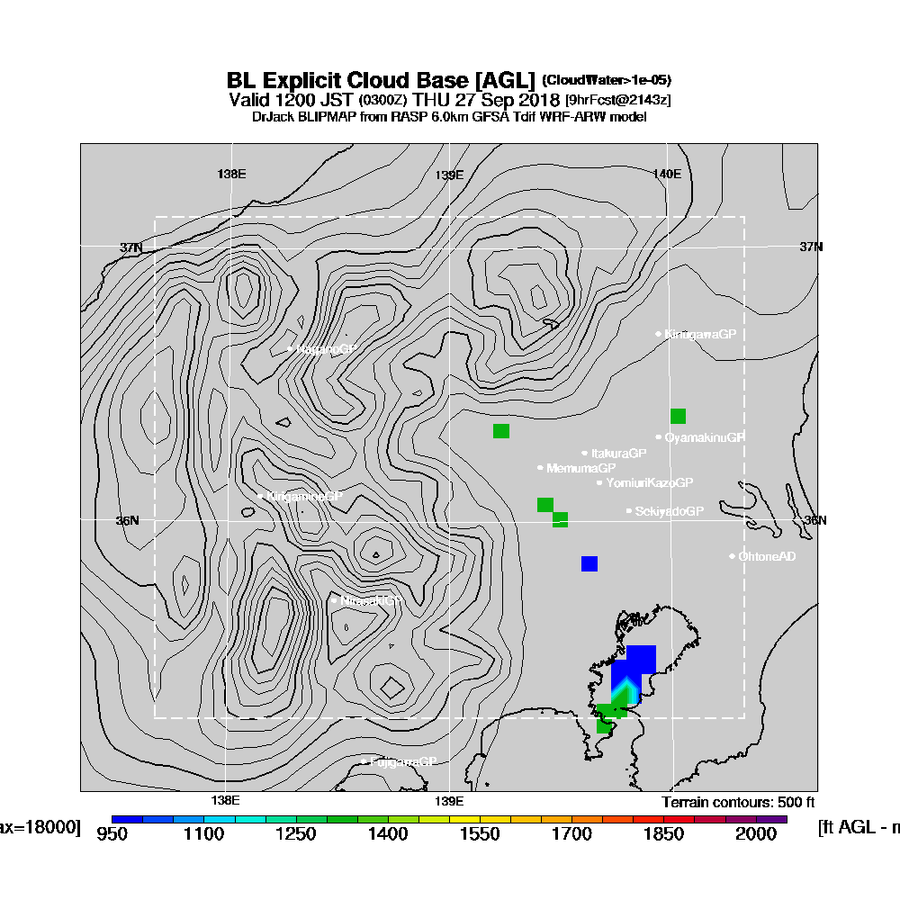Click the '2000' color scale value
The image size is (900, 900).
[x=756, y=834]
